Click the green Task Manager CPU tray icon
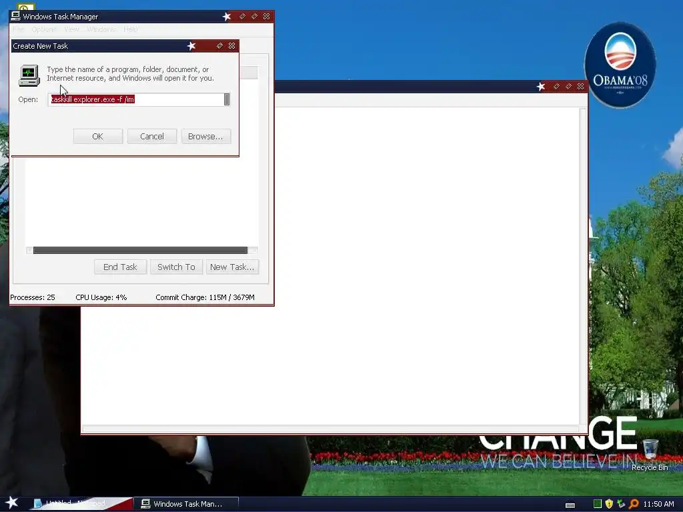 coord(598,504)
